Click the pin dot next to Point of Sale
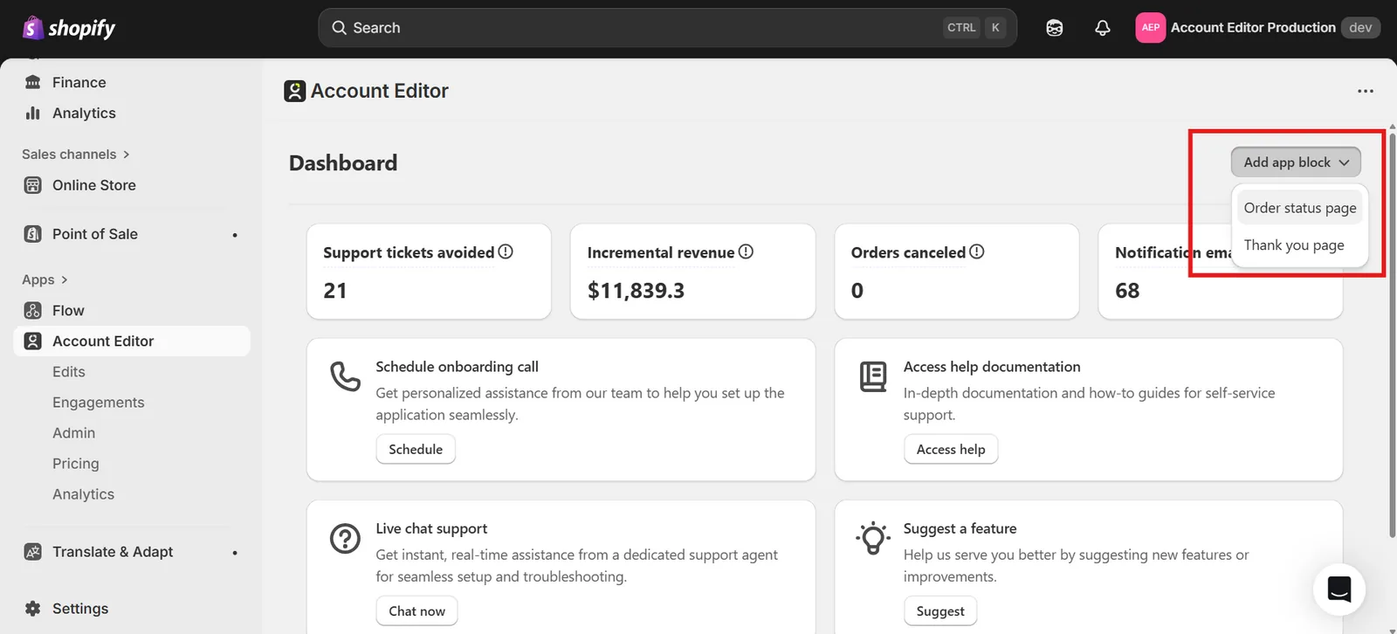Screen dimensions: 1397x634 pos(235,235)
